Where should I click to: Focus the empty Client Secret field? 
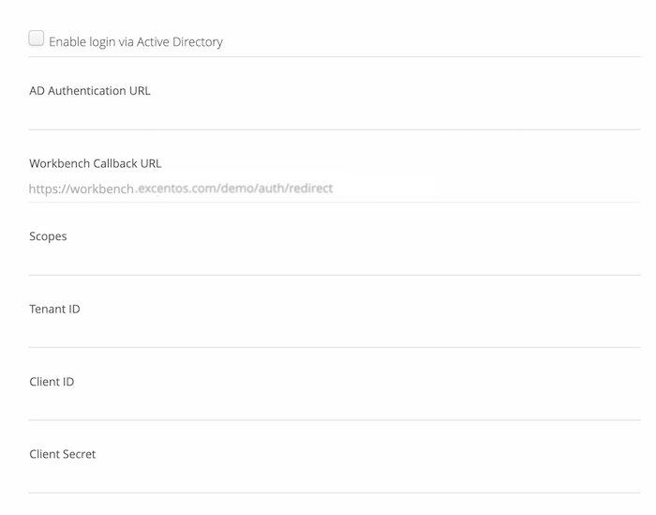[x=335, y=479]
